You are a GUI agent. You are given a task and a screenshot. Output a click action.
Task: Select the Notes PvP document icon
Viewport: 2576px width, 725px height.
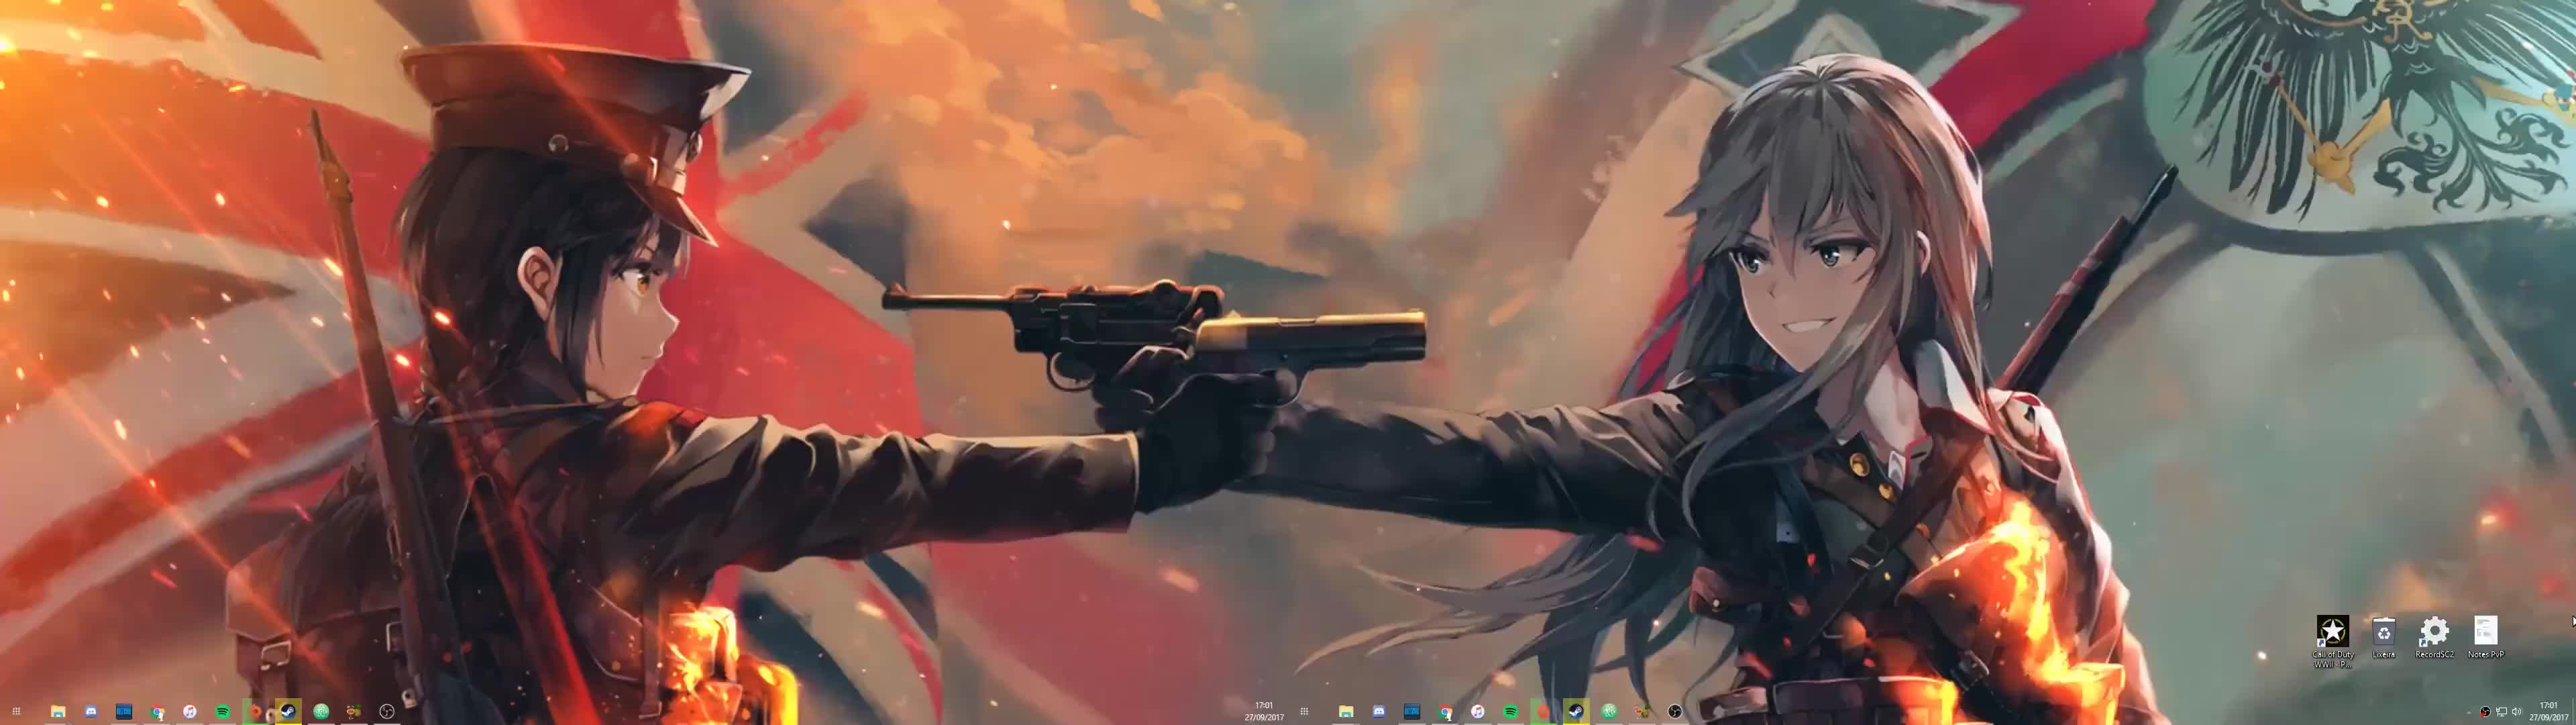pos(2485,637)
